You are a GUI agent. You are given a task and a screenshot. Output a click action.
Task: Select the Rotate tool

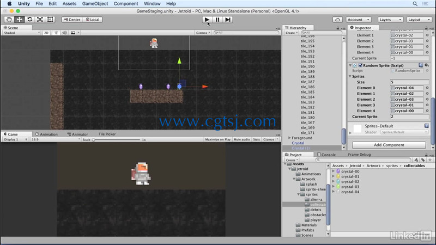point(29,20)
